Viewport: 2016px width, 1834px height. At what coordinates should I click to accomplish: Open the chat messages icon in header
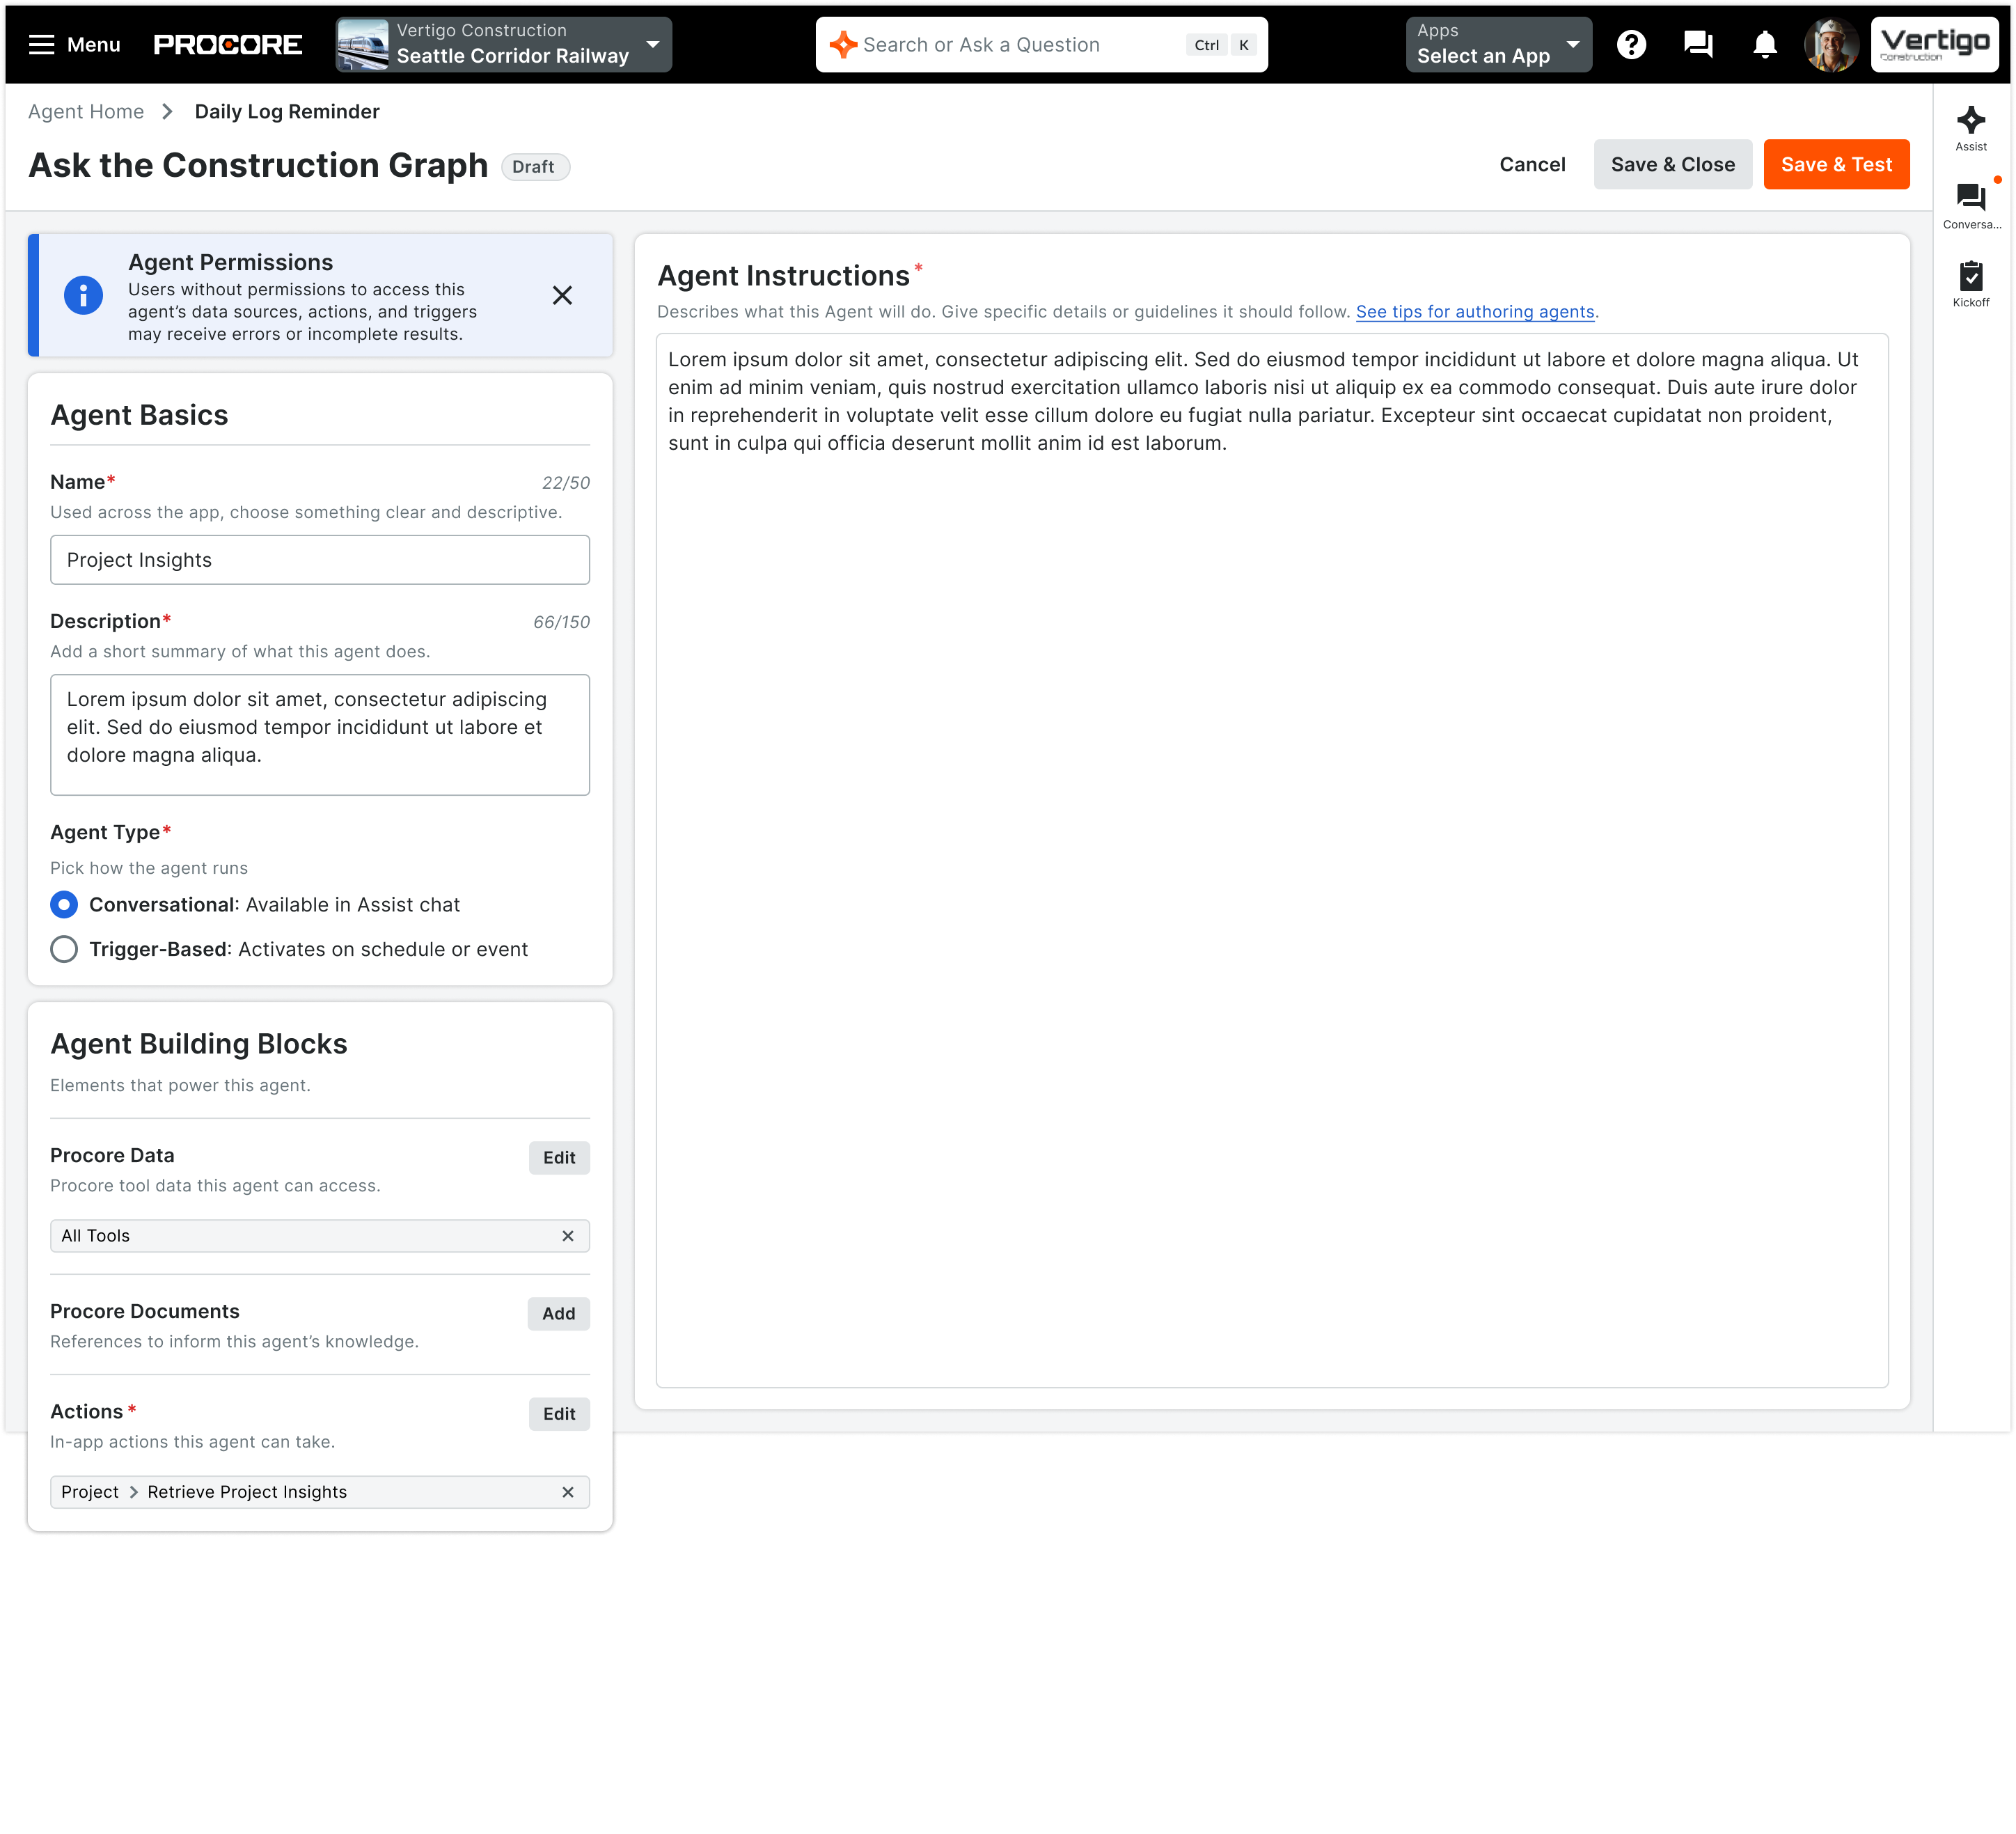tap(1698, 45)
